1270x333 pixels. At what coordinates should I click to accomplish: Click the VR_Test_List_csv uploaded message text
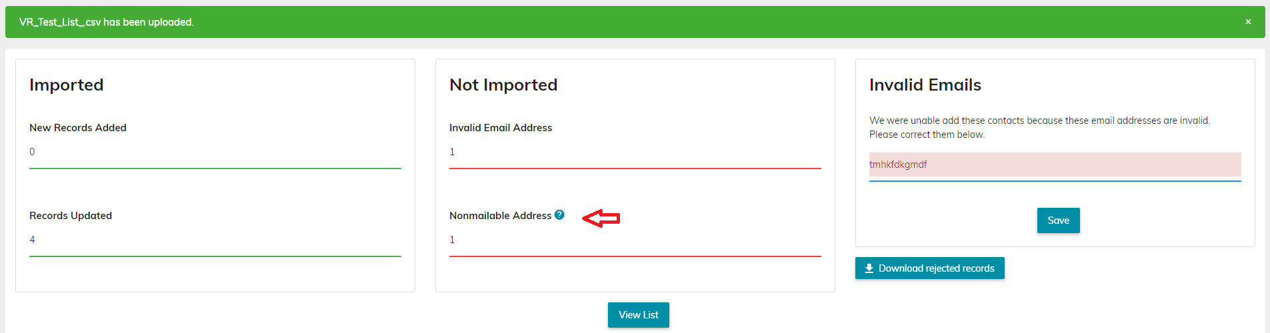tap(107, 22)
